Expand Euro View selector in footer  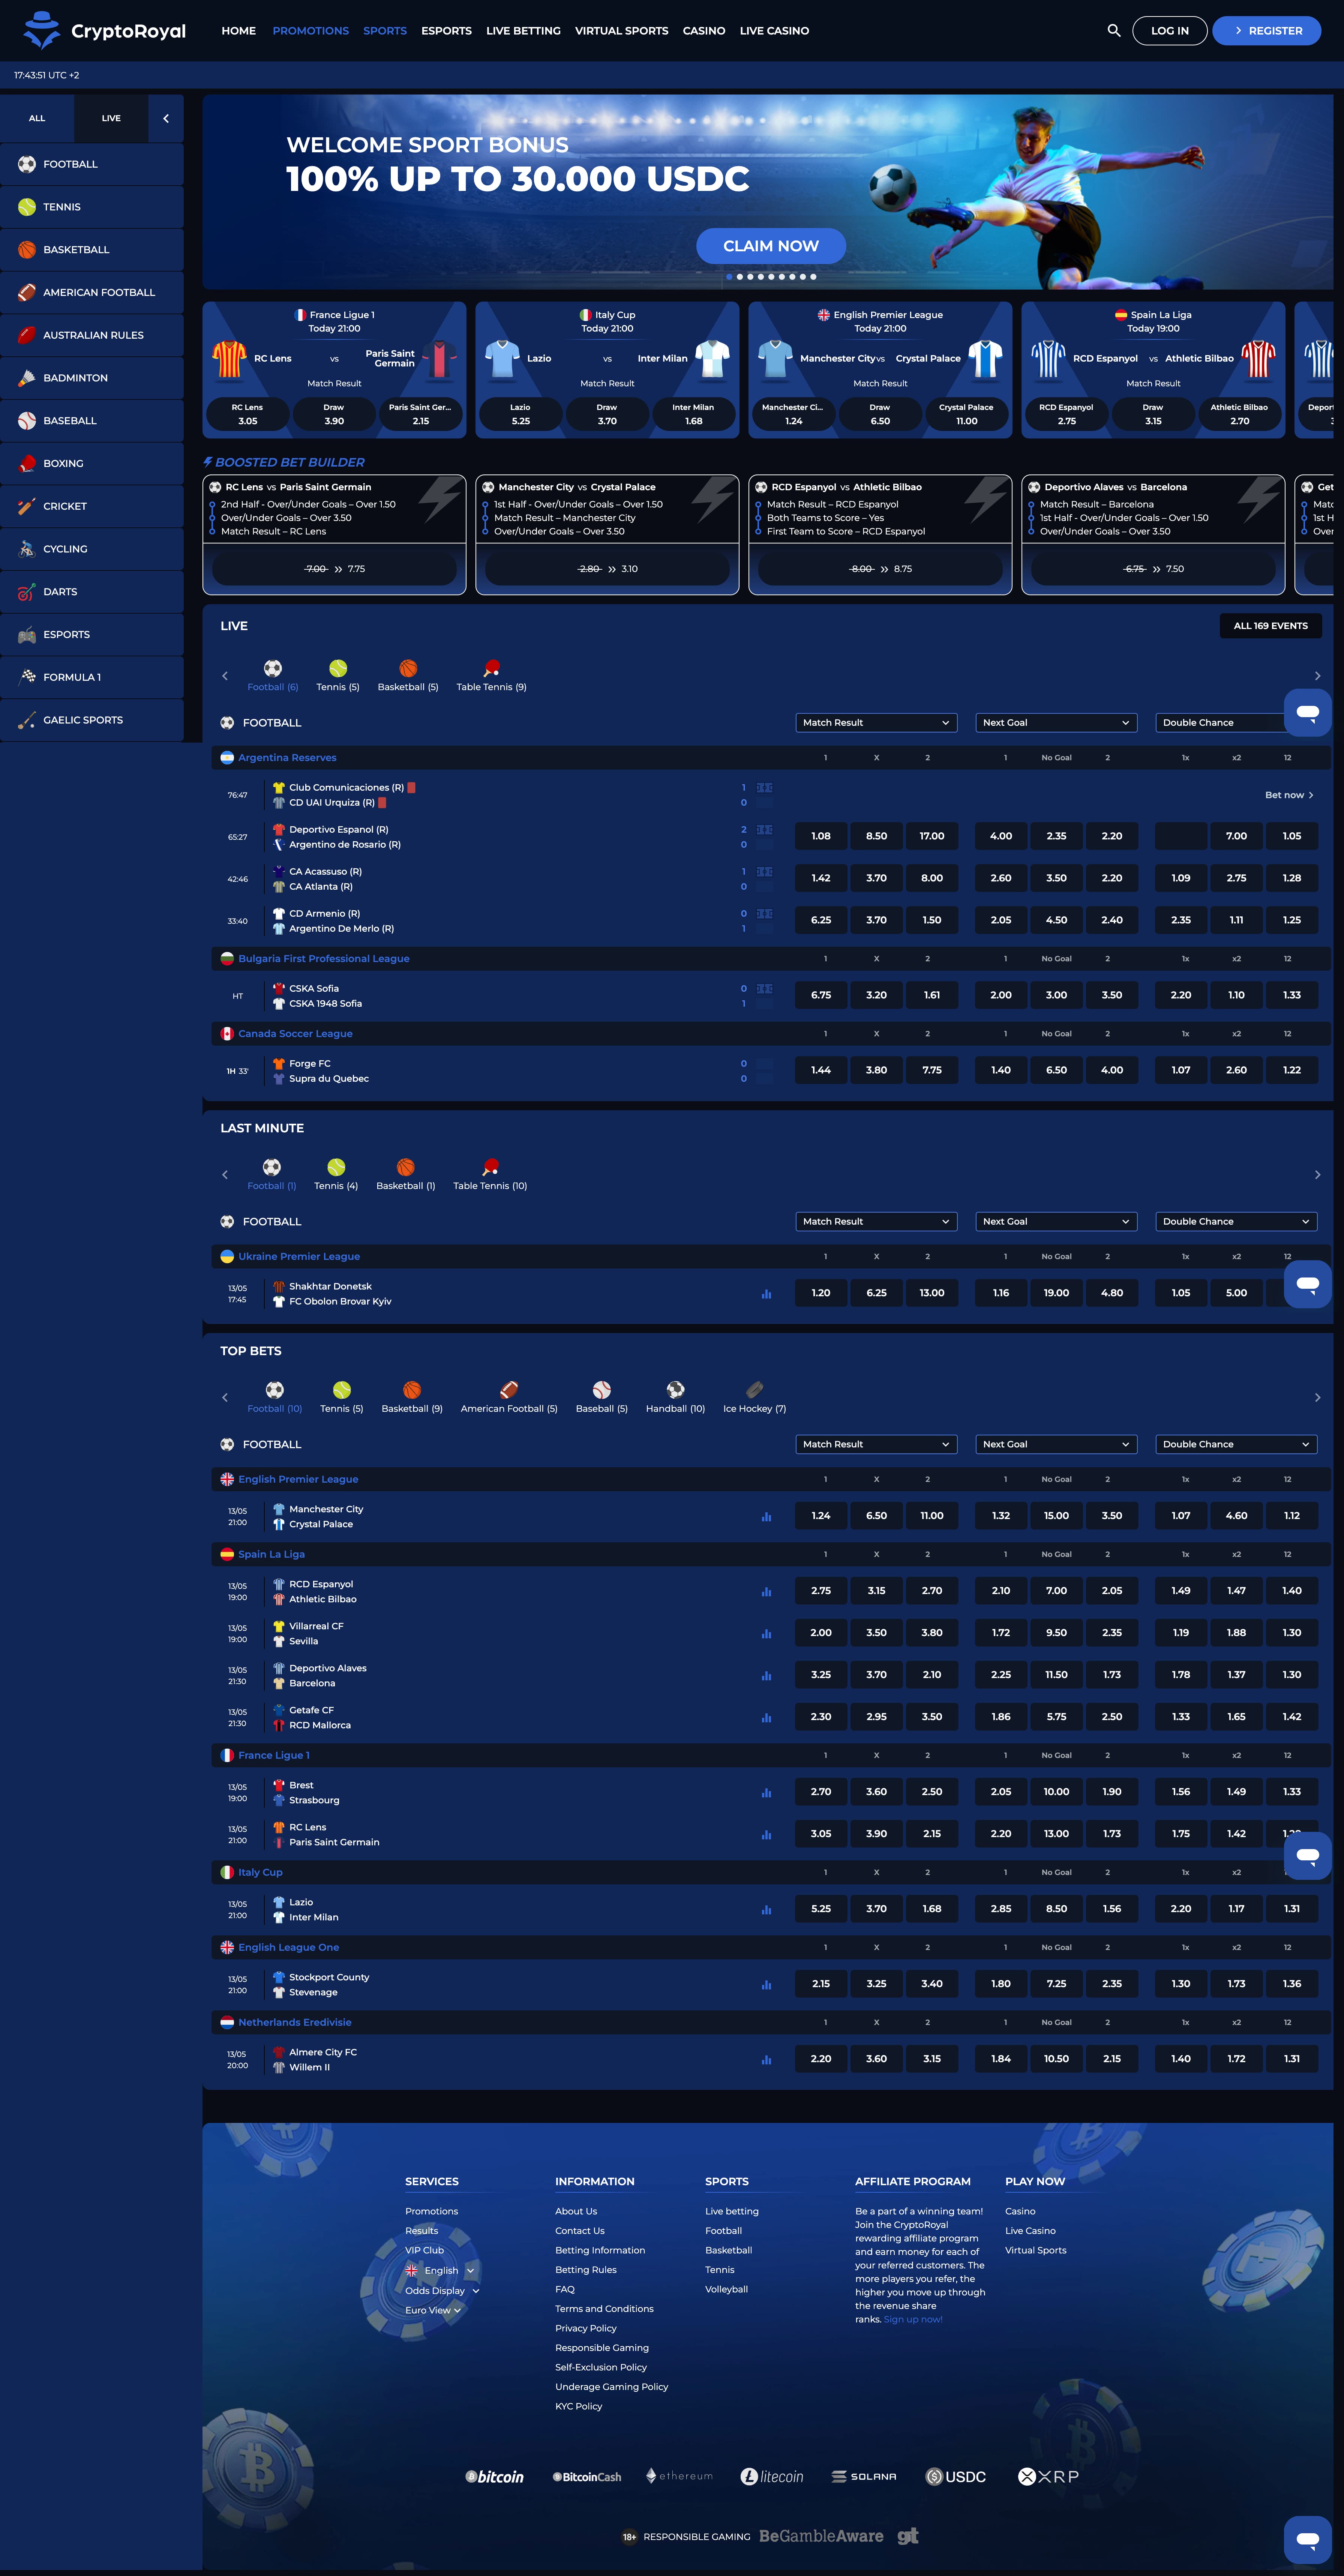coord(433,2311)
